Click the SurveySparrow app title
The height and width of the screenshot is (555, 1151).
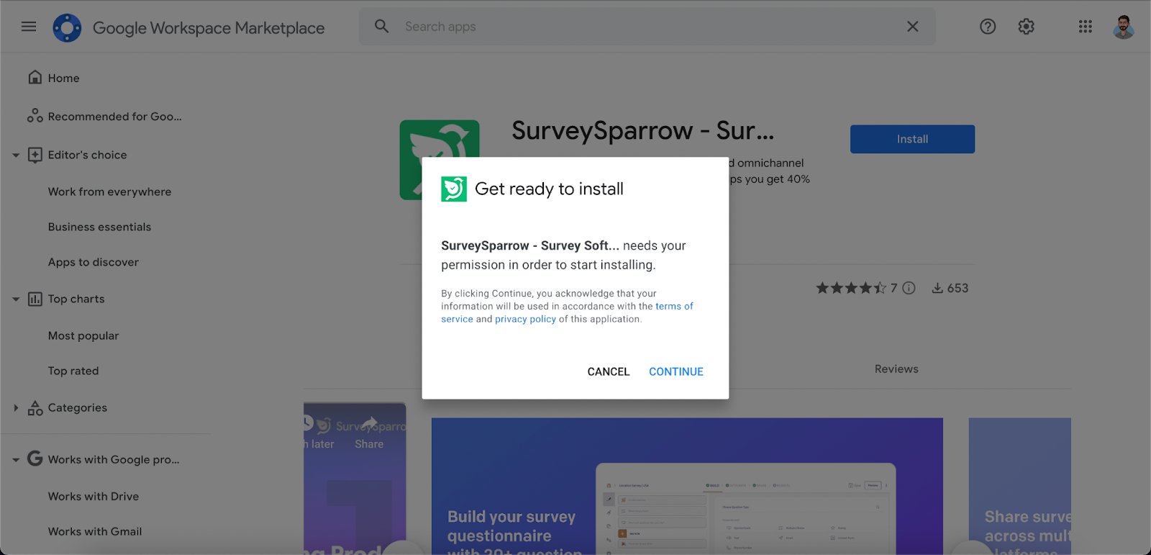click(643, 130)
